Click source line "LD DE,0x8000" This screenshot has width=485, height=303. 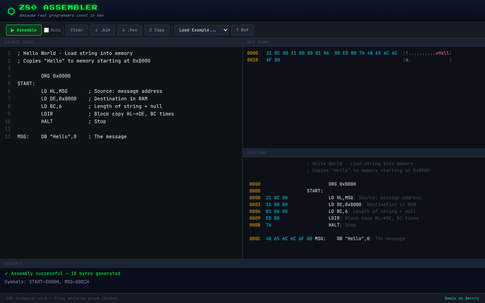[x=59, y=99]
